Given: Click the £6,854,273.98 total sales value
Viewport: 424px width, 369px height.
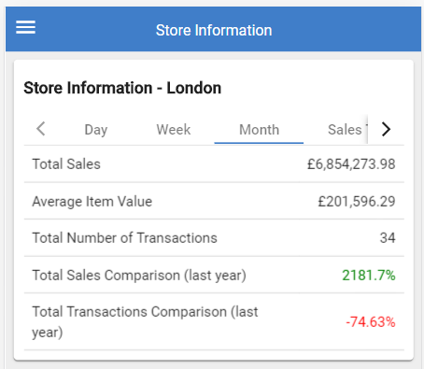Looking at the screenshot, I should tap(351, 164).
